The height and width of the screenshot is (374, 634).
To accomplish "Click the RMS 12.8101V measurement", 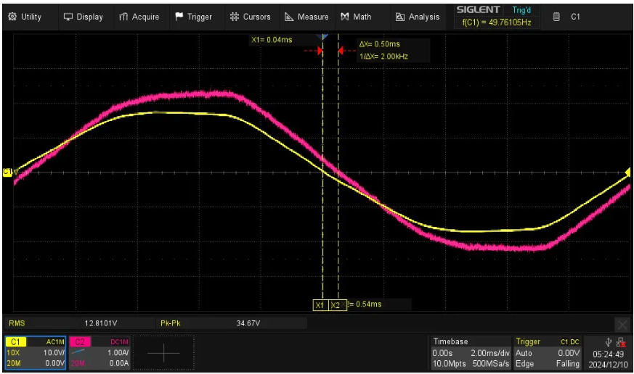I will [79, 323].
